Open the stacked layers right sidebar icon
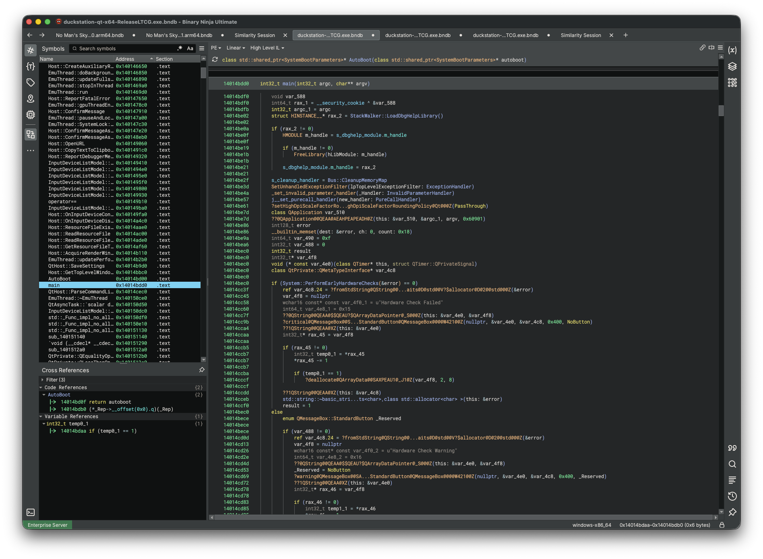763x559 pixels. pos(732,66)
